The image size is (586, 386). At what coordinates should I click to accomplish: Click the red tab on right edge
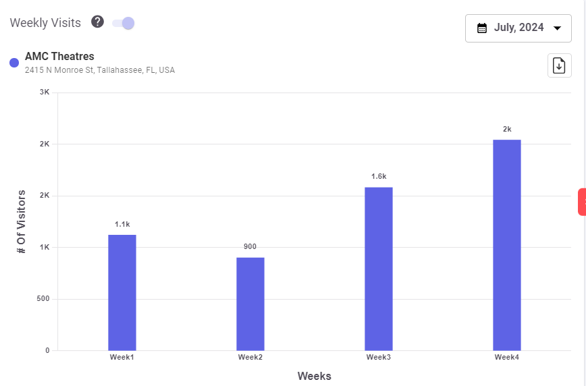582,202
